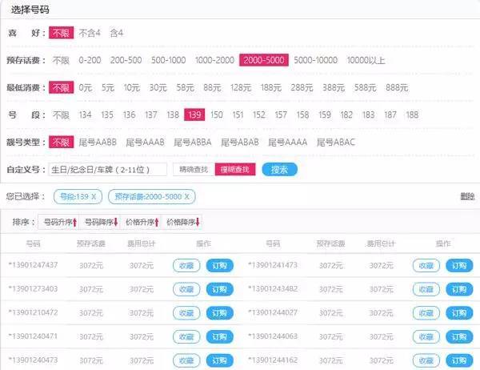Order number 13901244162 with 订购
Image resolution: width=480 pixels, height=370 pixels.
click(x=459, y=360)
